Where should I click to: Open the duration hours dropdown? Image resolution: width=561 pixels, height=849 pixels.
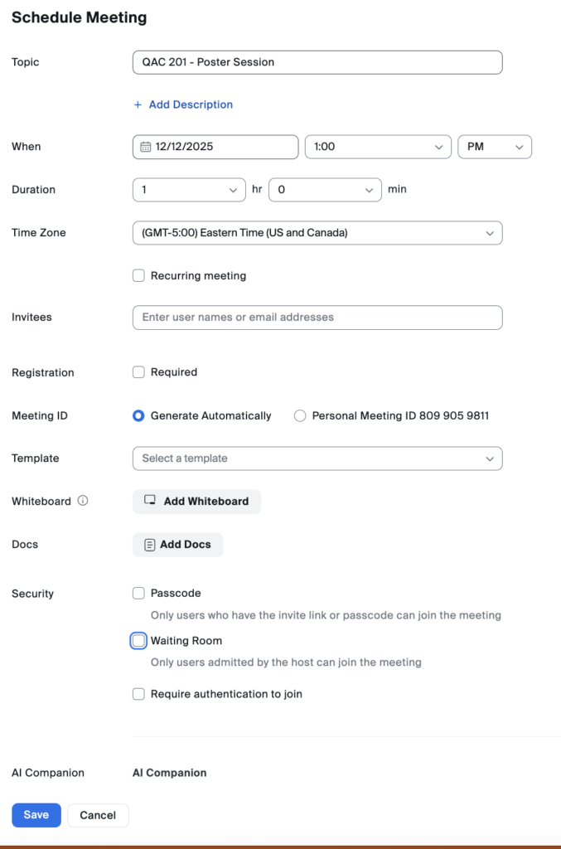coord(189,190)
